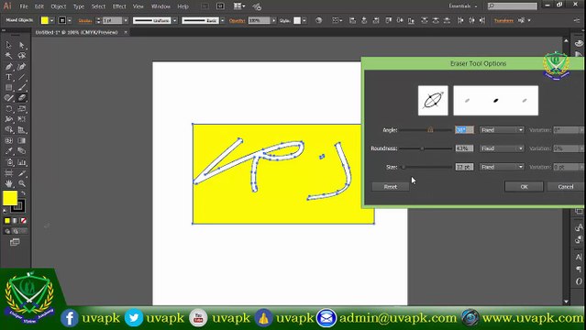
Task: Select the Slice tool
Action: click(x=22, y=173)
